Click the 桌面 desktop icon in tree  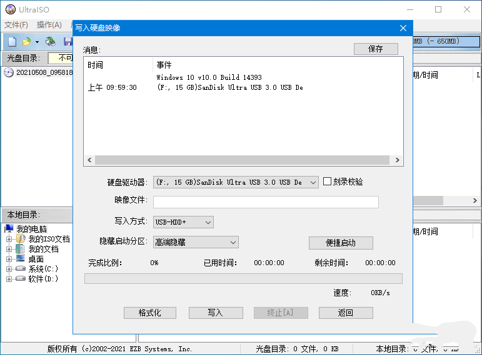tap(21, 259)
